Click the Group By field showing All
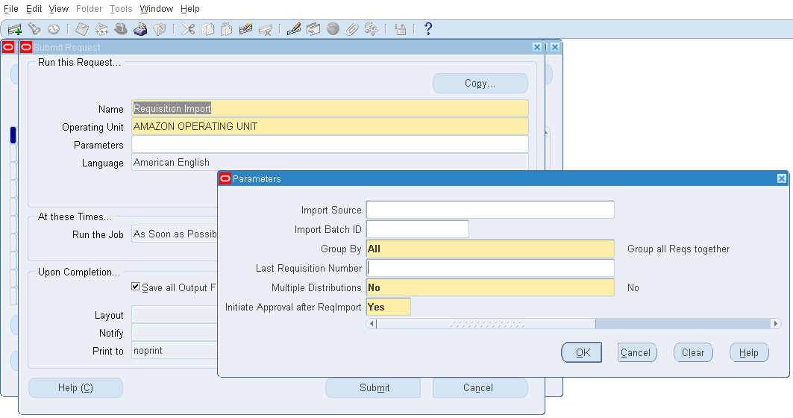The image size is (793, 418). (490, 249)
